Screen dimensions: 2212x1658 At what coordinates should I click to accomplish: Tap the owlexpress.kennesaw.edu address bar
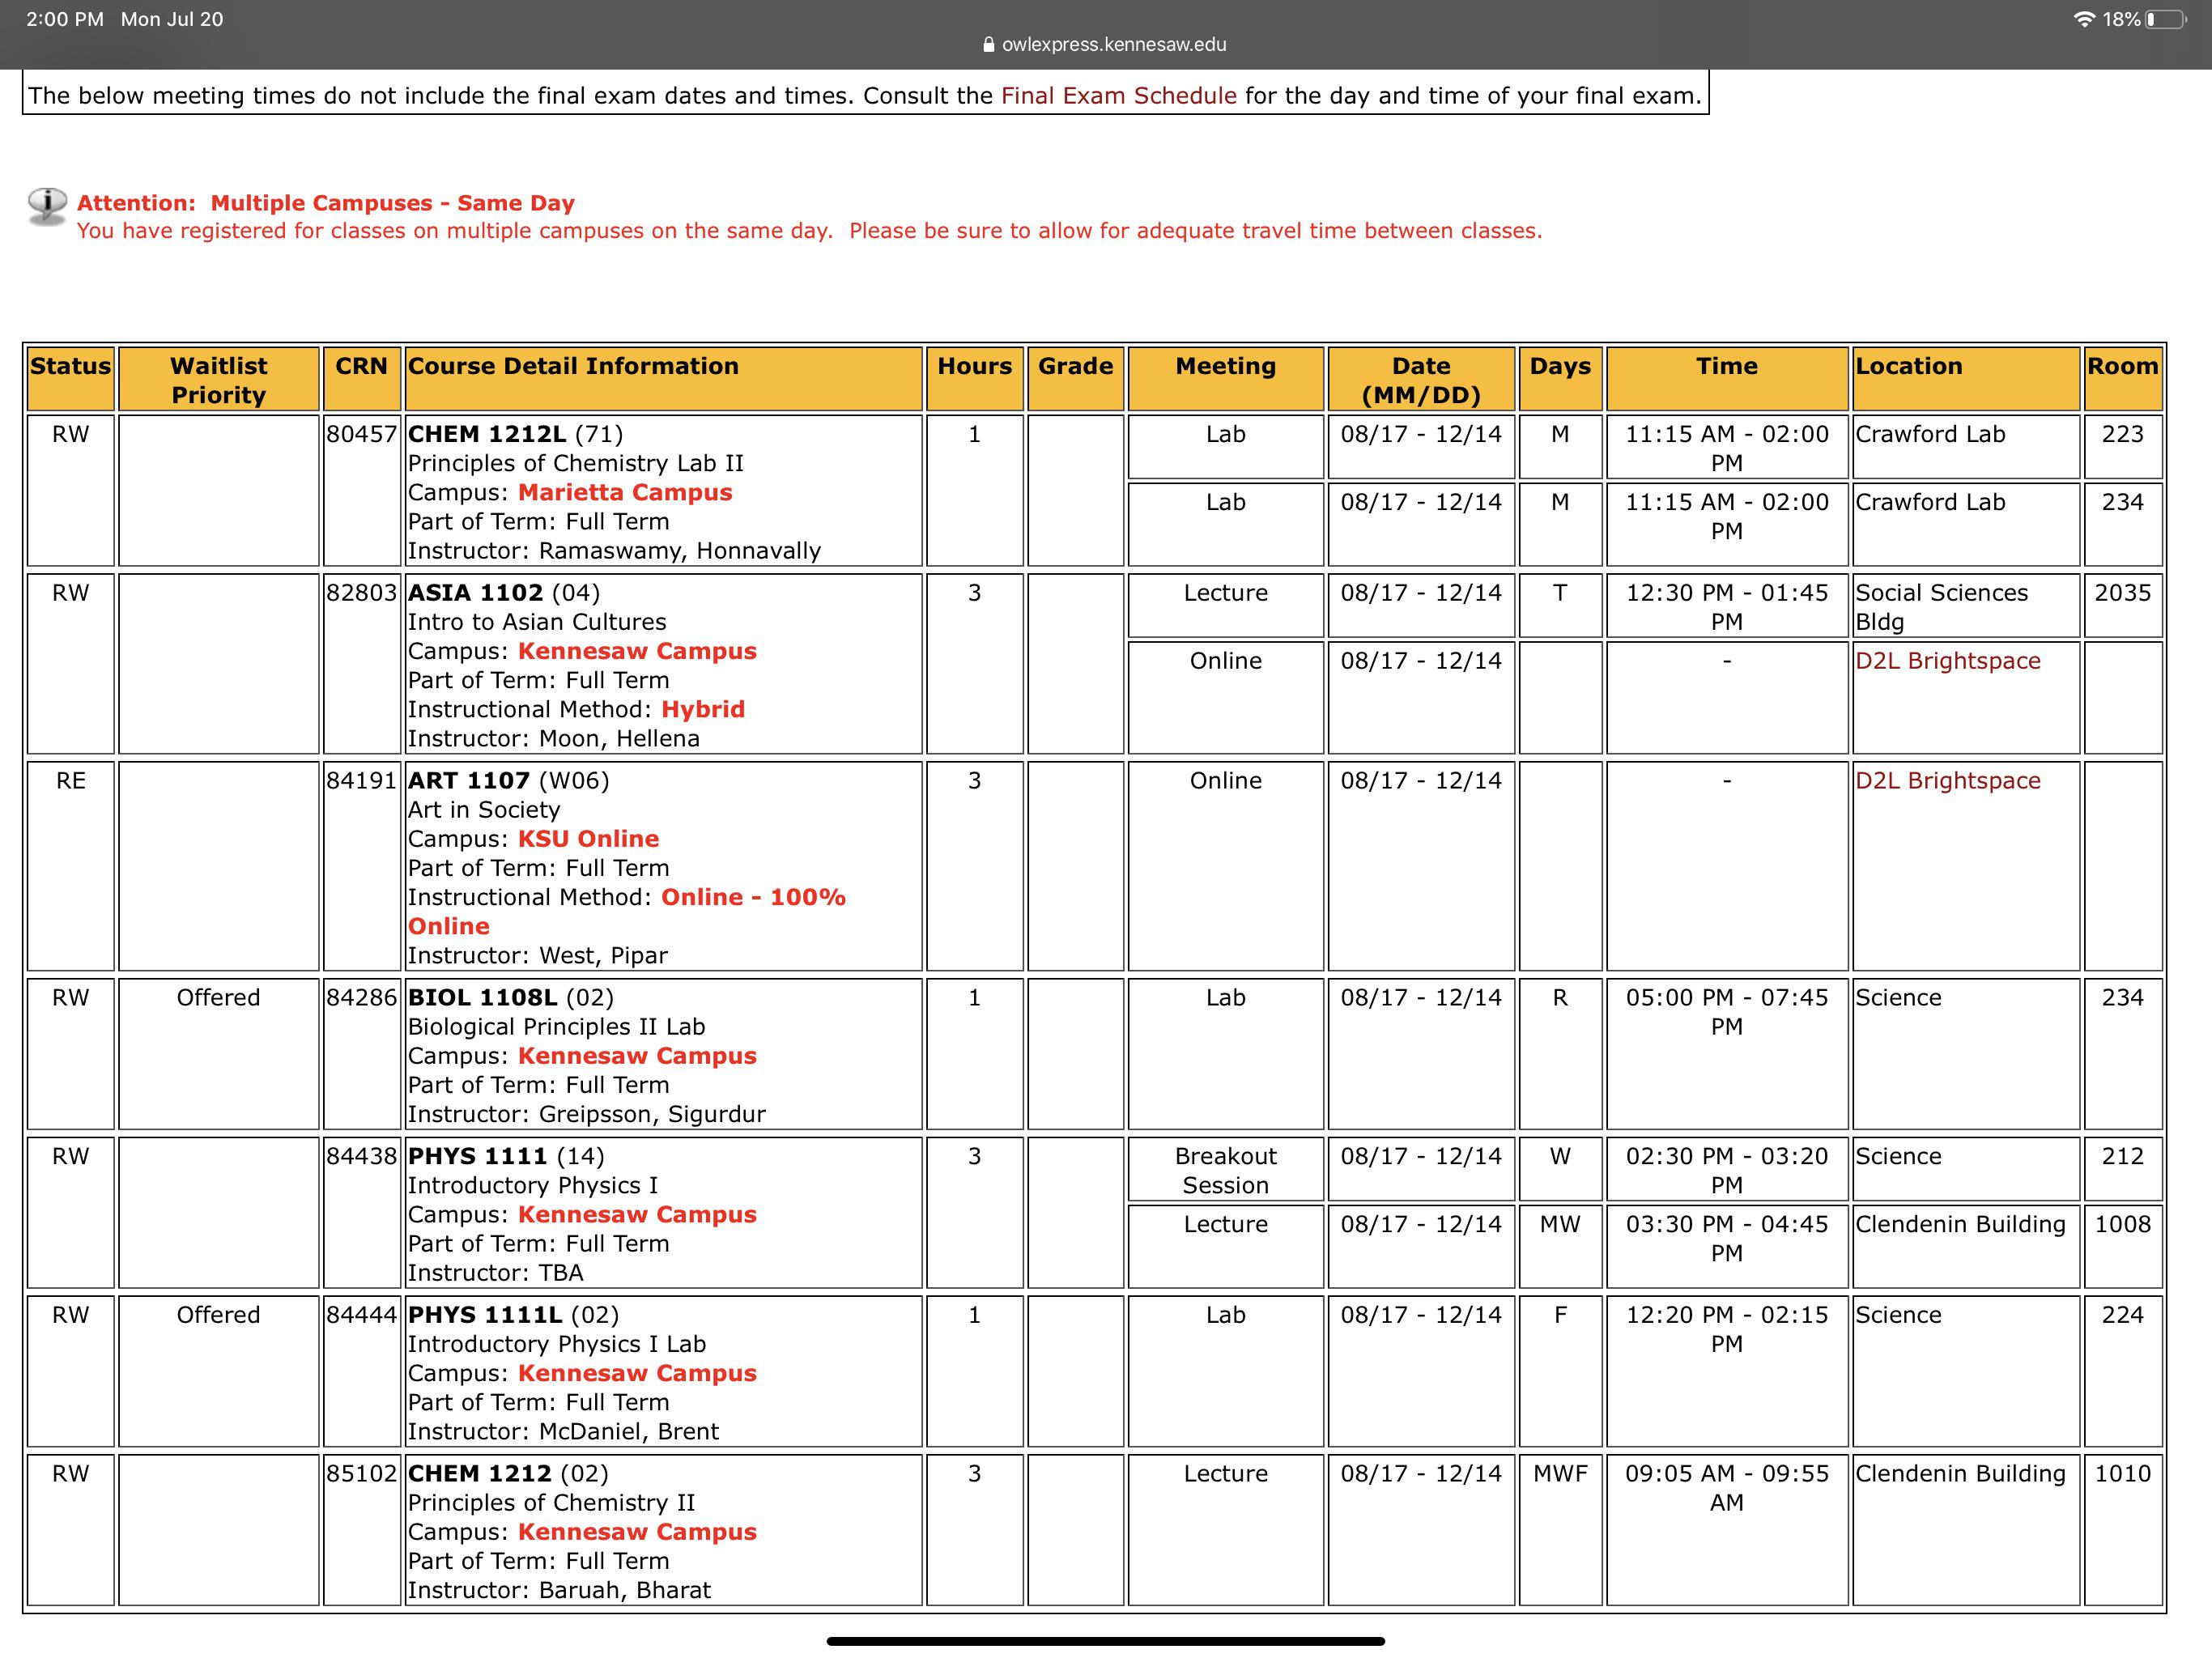coord(1113,44)
